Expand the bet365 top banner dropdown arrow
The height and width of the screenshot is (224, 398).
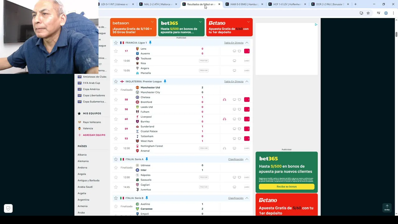pos(200,22)
